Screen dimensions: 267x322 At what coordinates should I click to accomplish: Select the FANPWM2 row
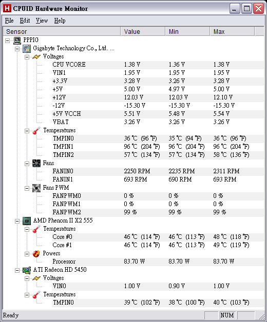(158, 213)
